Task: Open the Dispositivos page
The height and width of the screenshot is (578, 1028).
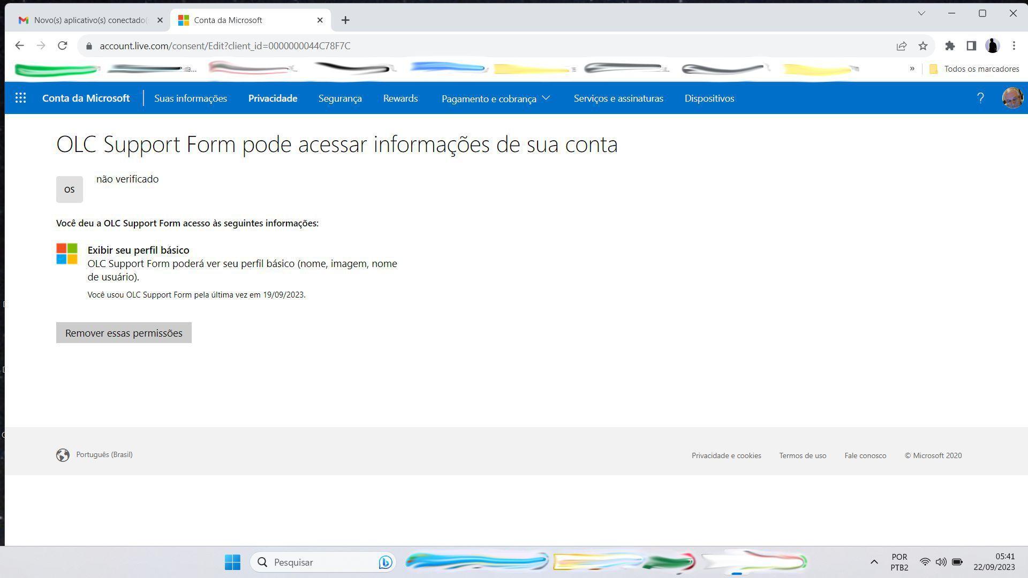Action: coord(709,98)
